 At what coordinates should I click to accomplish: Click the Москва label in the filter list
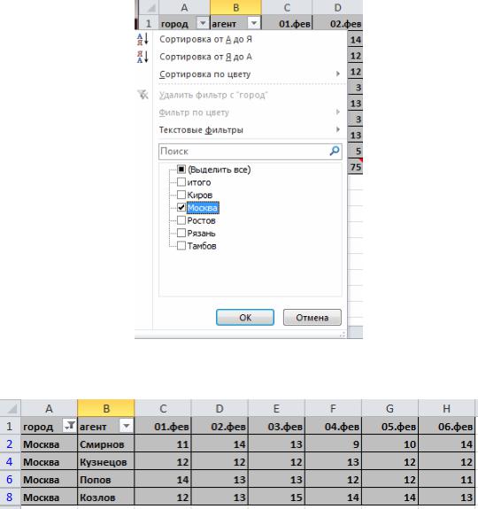203,208
